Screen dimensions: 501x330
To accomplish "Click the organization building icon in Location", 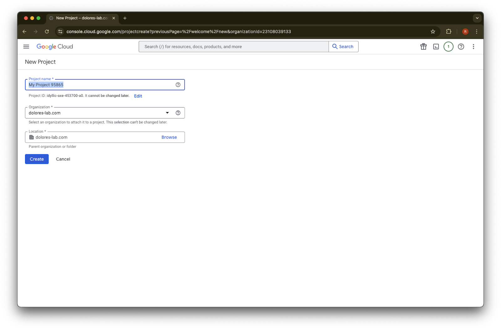I will click(x=32, y=137).
